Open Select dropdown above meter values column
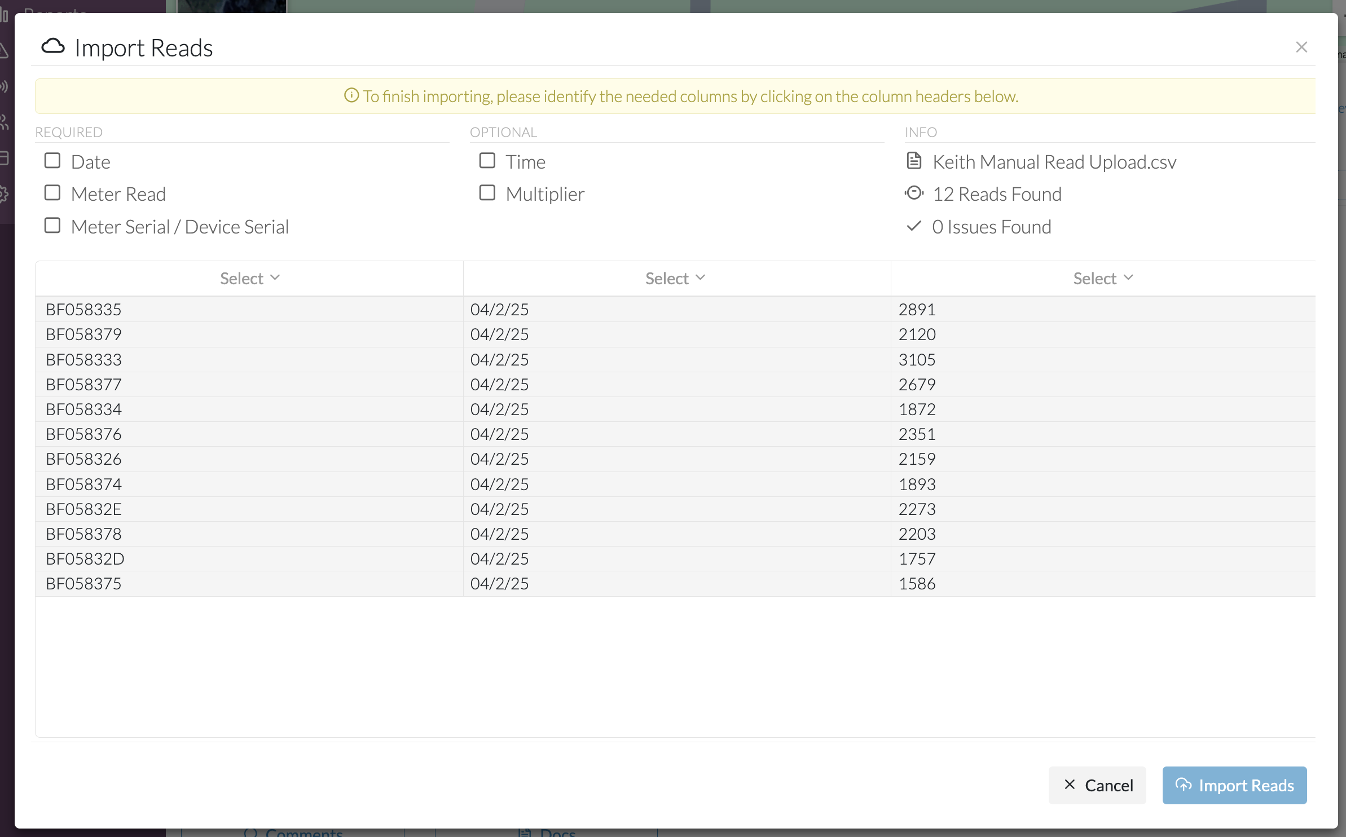This screenshot has width=1346, height=837. [x=1103, y=278]
